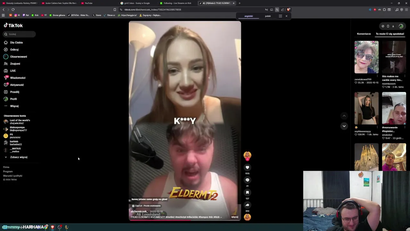Viewport: 410px width, 231px height.
Task: Click Prześlij upload in sidebar
Action: (12, 92)
